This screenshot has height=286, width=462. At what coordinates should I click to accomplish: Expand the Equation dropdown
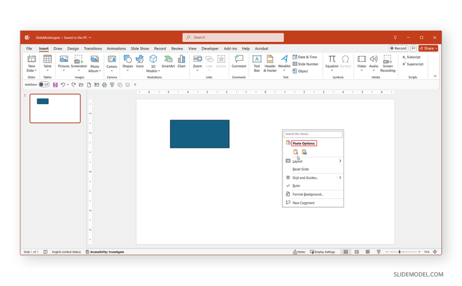point(332,70)
